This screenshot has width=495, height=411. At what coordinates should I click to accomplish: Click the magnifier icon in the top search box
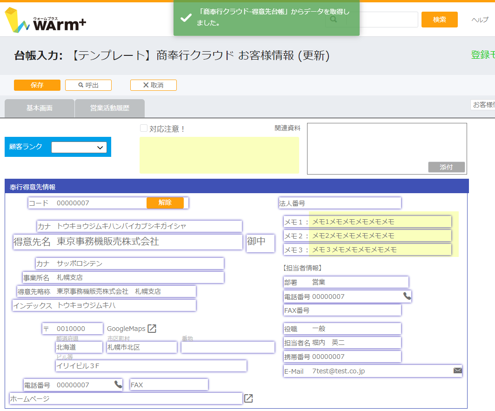coord(334,20)
